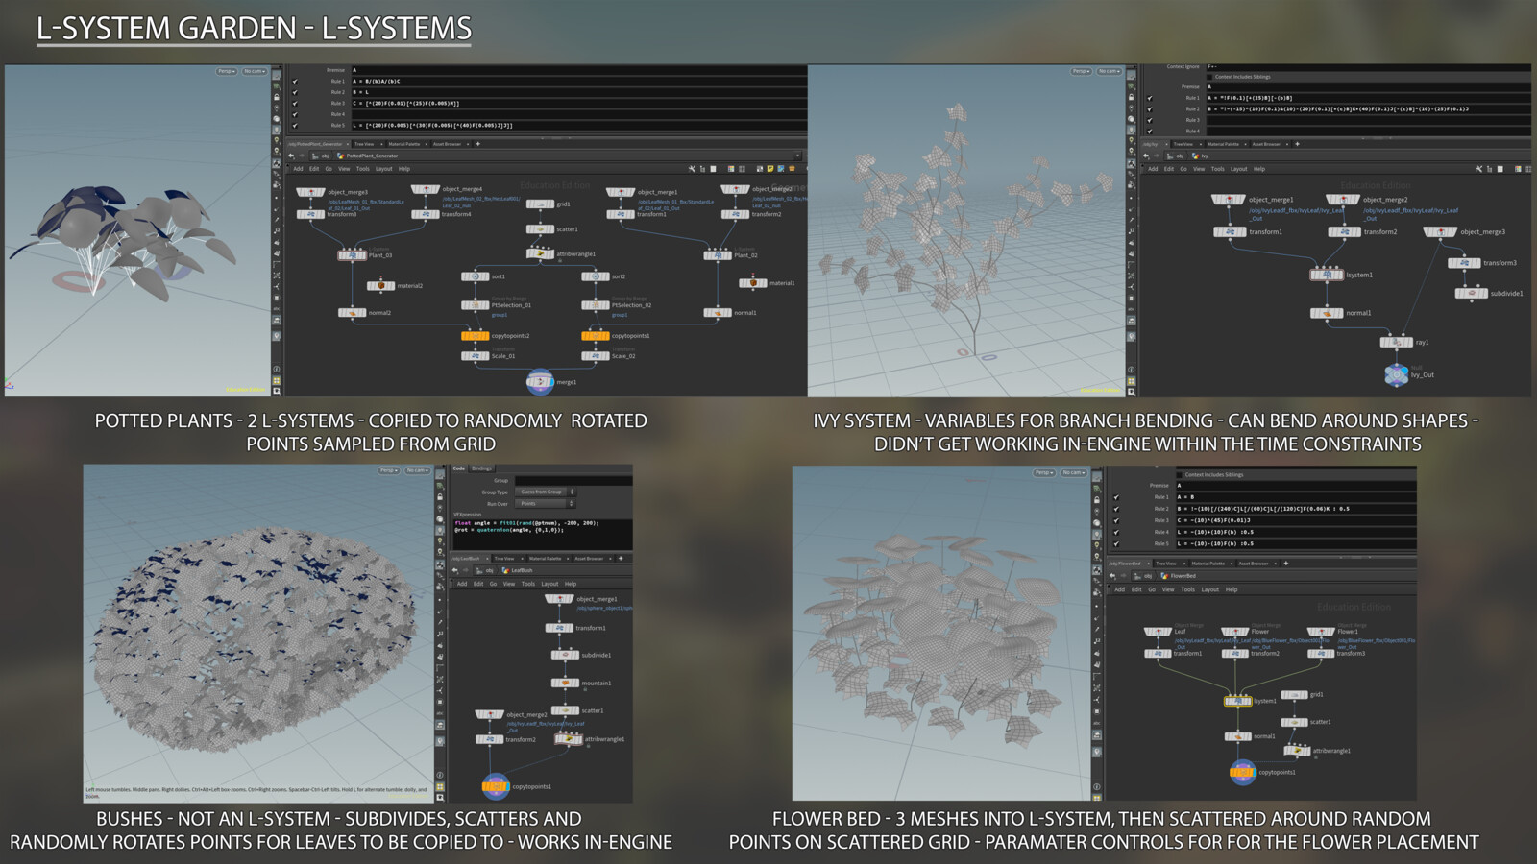Viewport: 1537px width, 864px height.
Task: Select attribwrangle1 node in LeafBush network
Action: pos(569,739)
